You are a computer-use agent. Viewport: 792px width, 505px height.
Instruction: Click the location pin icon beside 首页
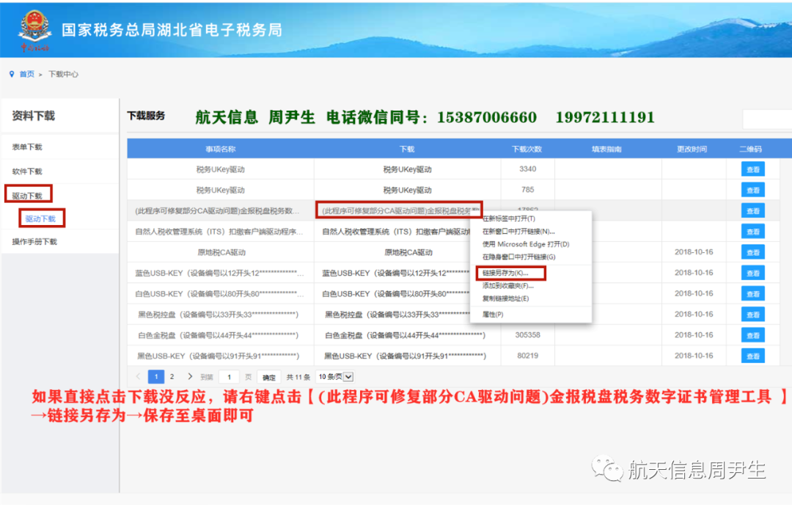tap(12, 74)
